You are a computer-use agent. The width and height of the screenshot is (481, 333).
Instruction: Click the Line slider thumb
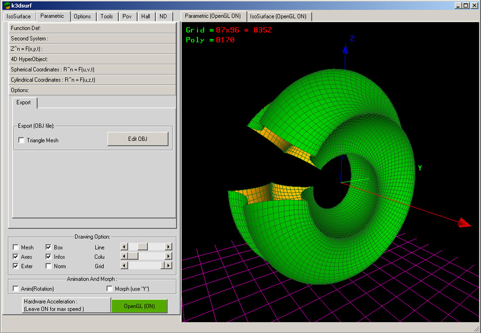click(x=143, y=247)
